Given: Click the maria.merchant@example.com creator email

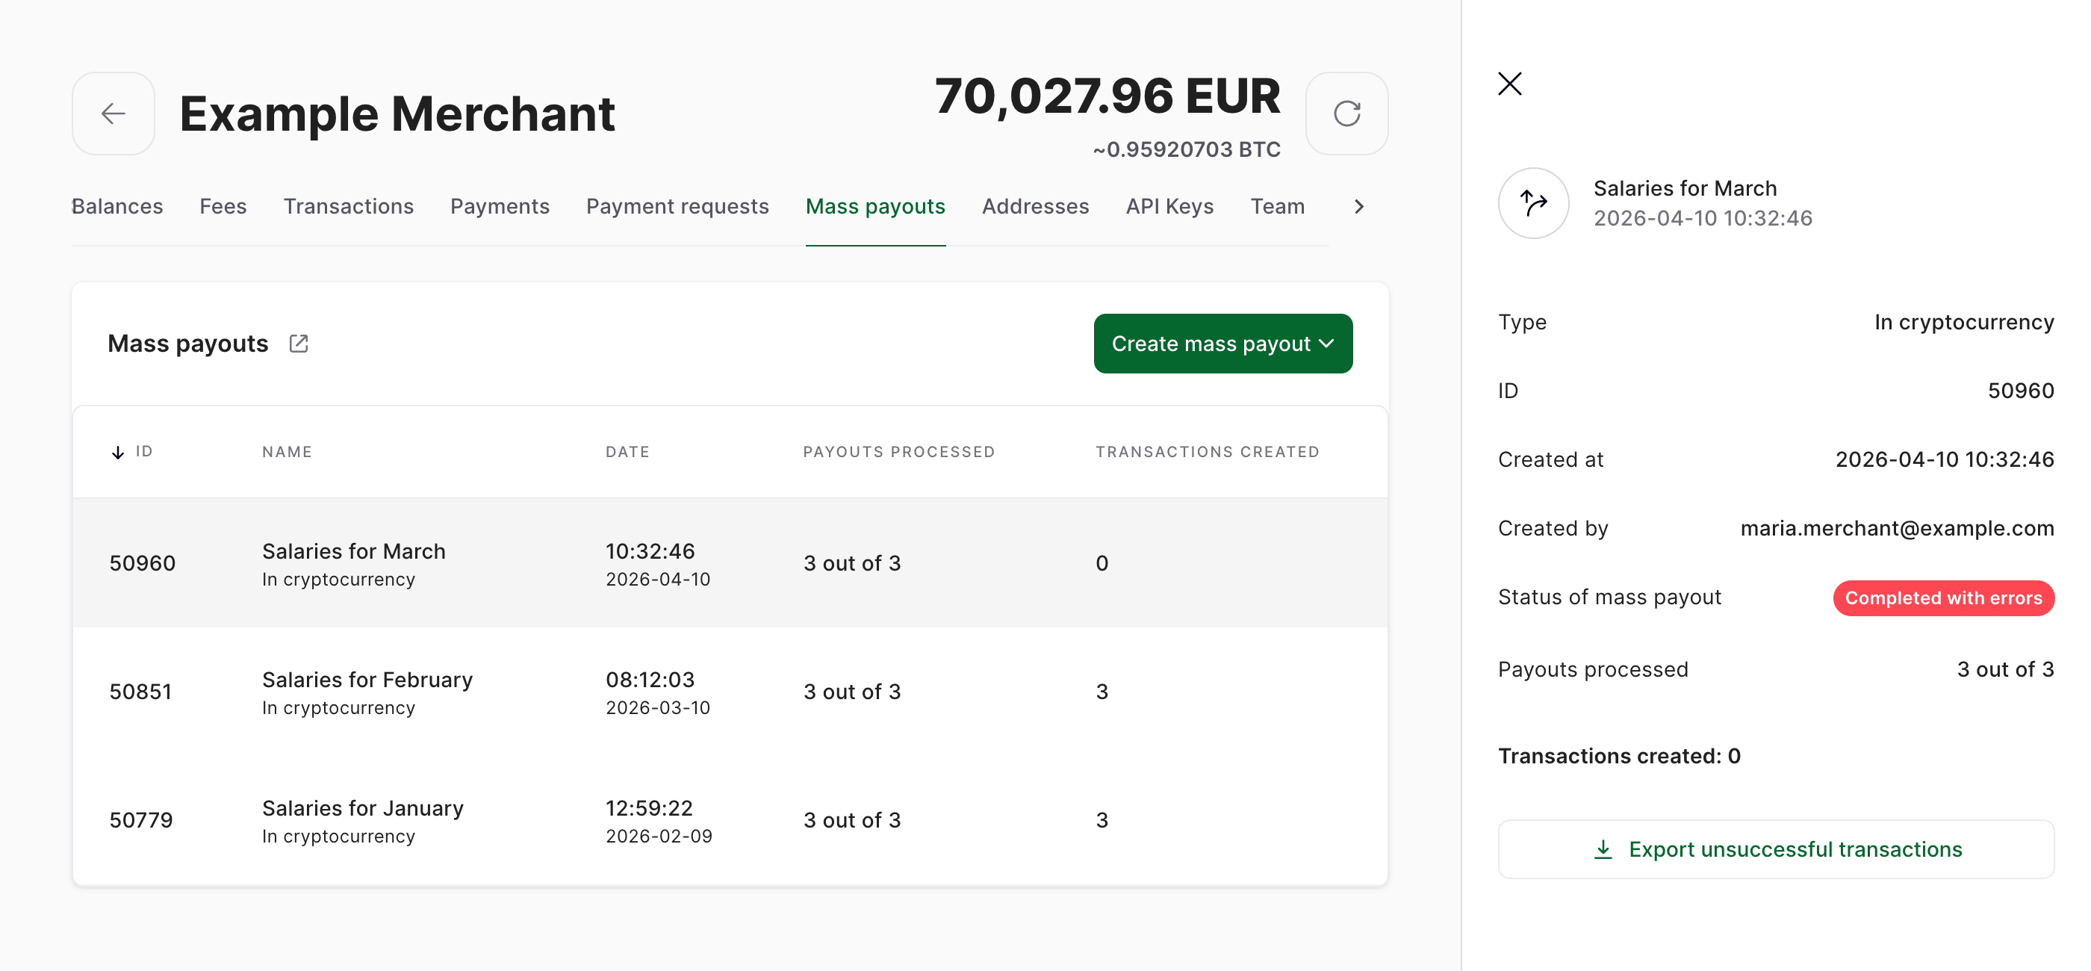Looking at the screenshot, I should click(1896, 529).
